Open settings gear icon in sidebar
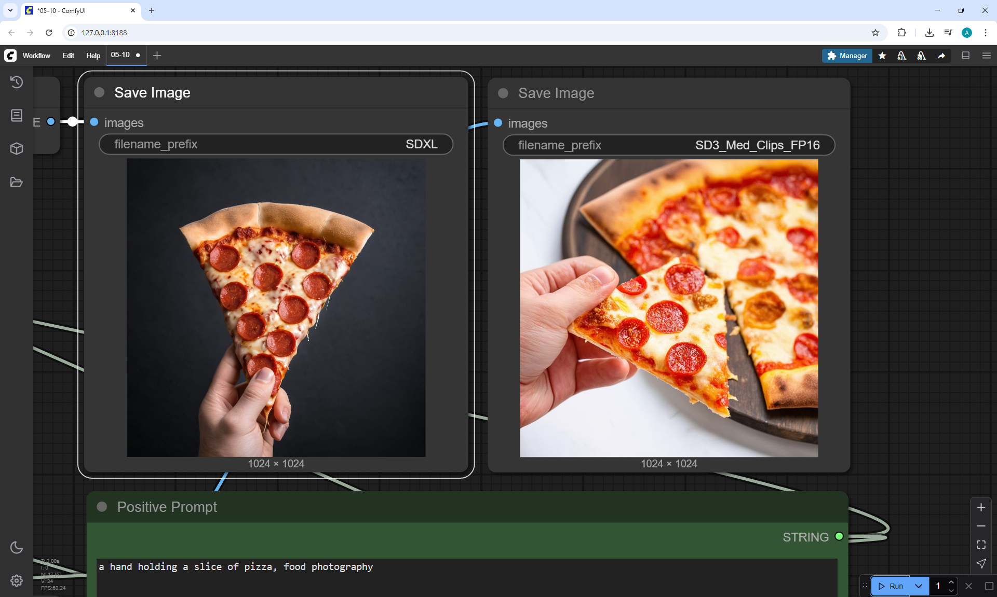997x597 pixels. coord(17,580)
